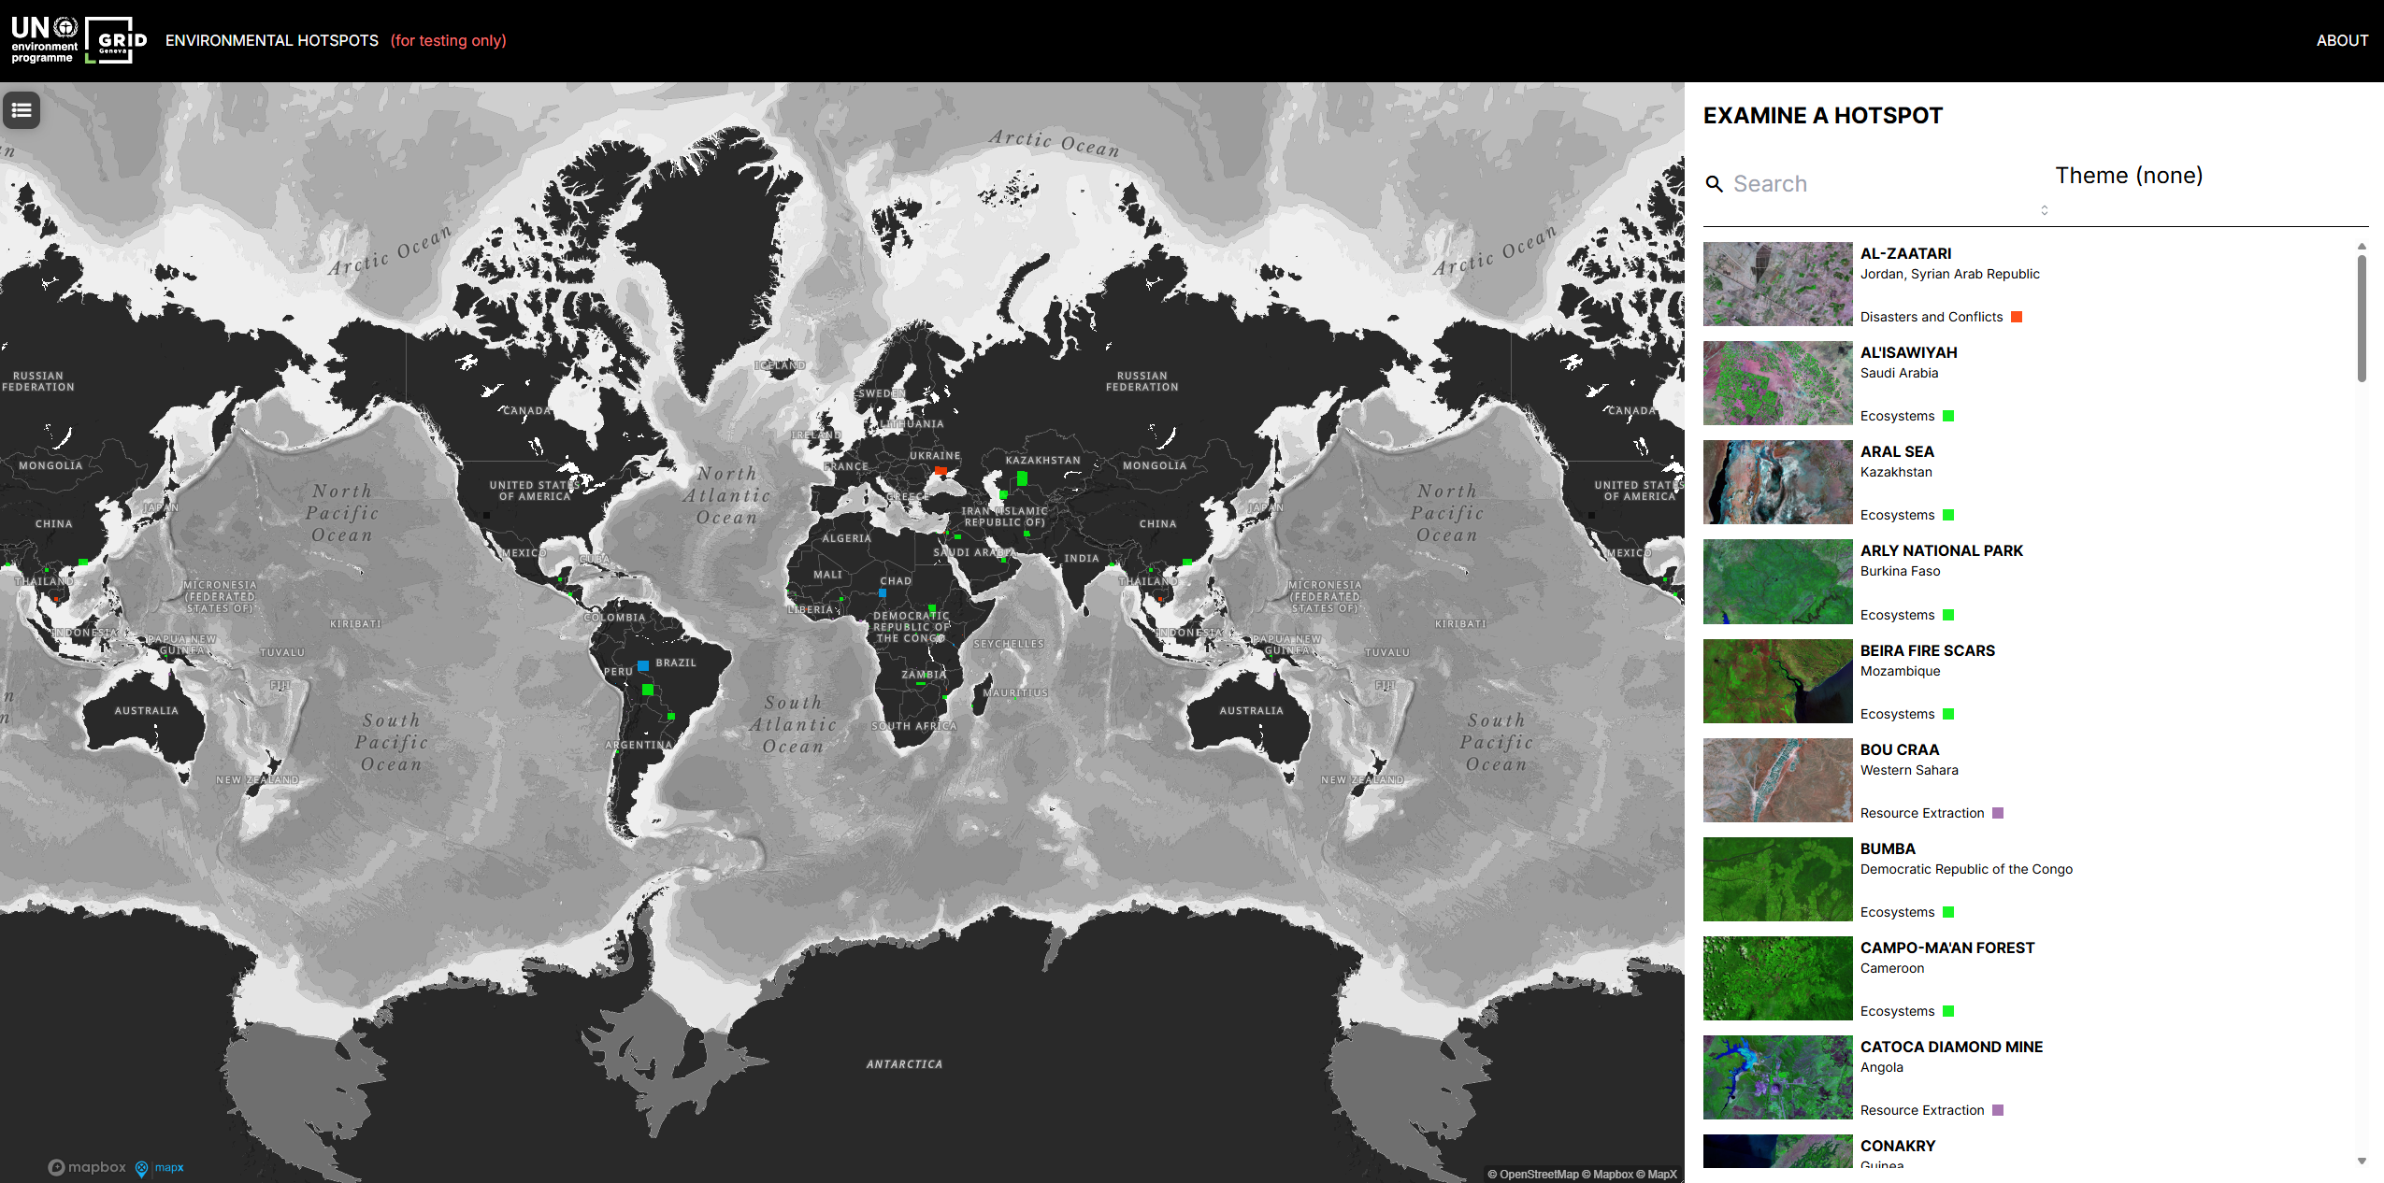Select the orange hotspot marker over Ukraine
2384x1183 pixels.
(939, 471)
